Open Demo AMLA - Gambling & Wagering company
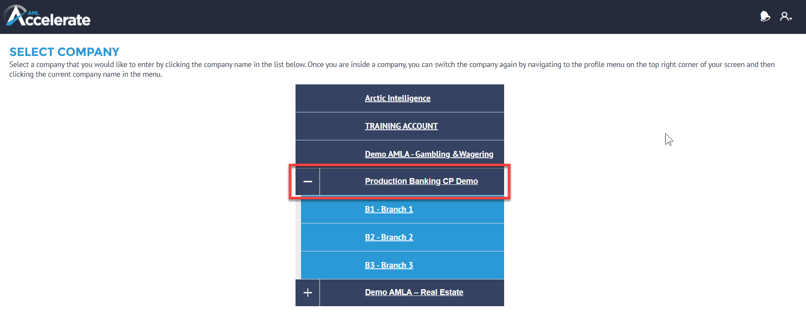Screen dimensions: 806x318 pyautogui.click(x=429, y=154)
